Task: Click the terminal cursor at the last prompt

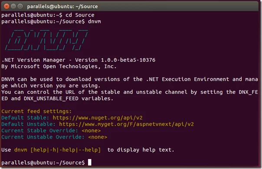Action: [x=90, y=162]
